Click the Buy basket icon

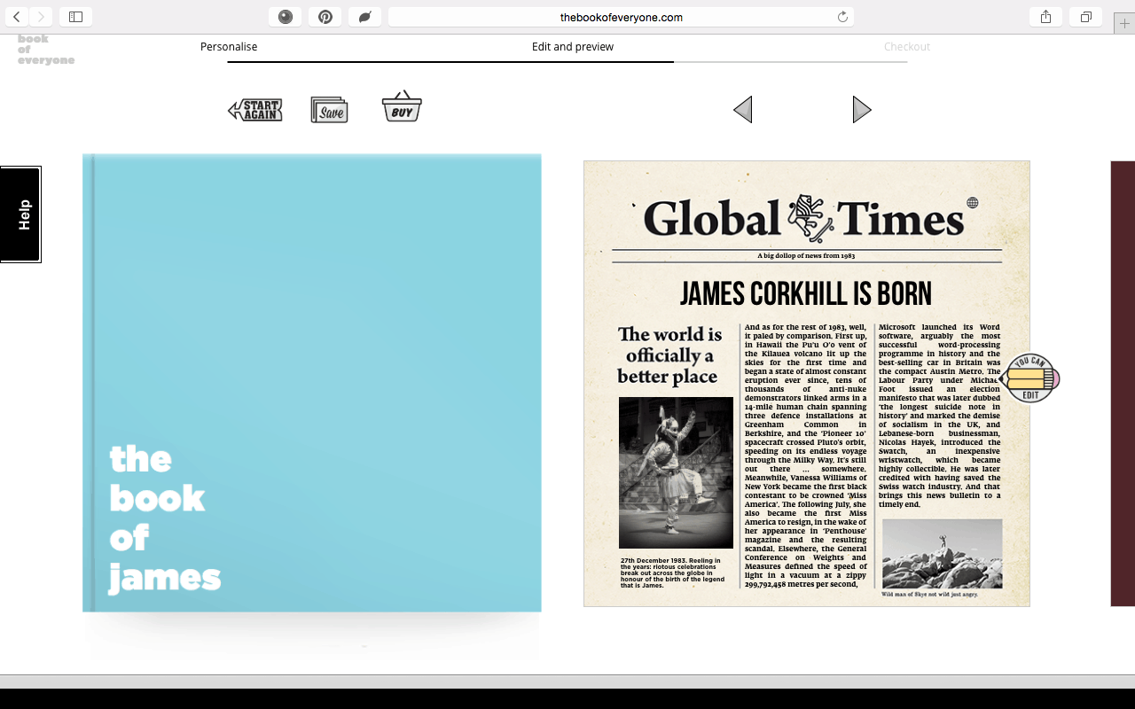[x=402, y=106]
